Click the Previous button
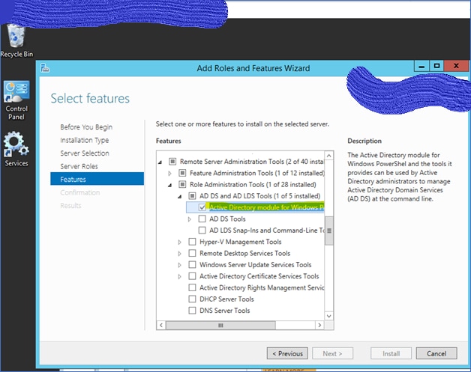The height and width of the screenshot is (372, 471). 287,353
